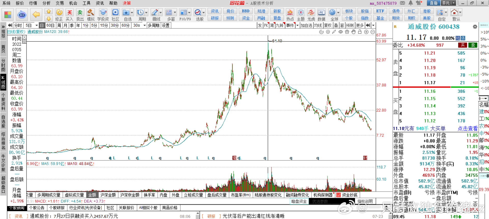The image size is (489, 219).
Task: Expand the 自选 dropdown arrow
Action: (132, 12)
